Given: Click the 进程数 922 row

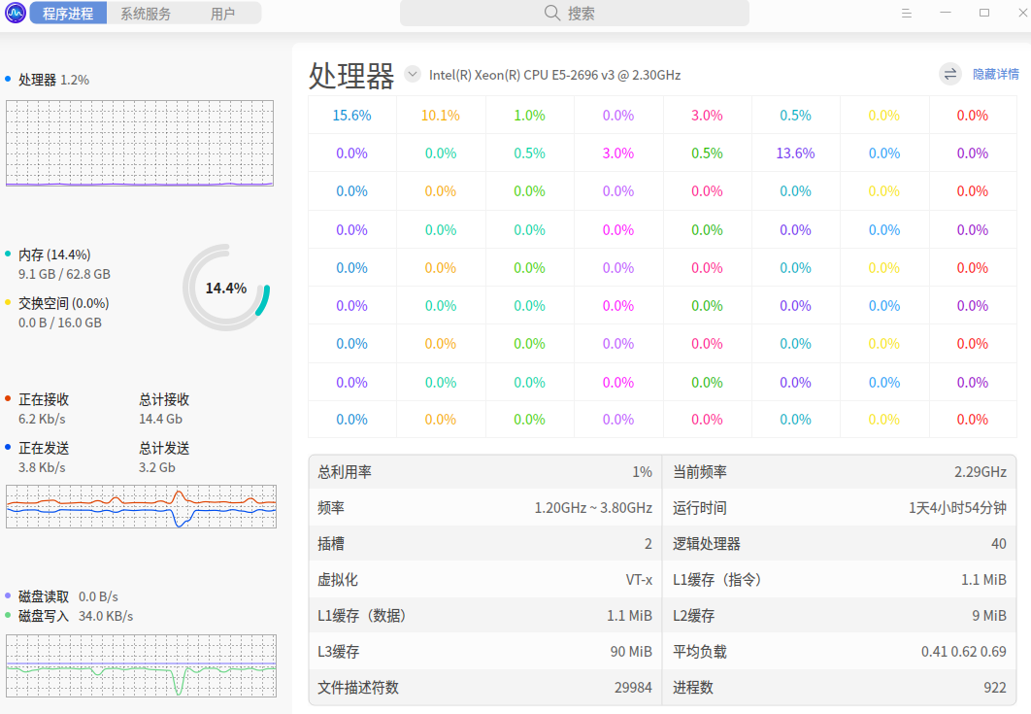Looking at the screenshot, I should (x=839, y=688).
